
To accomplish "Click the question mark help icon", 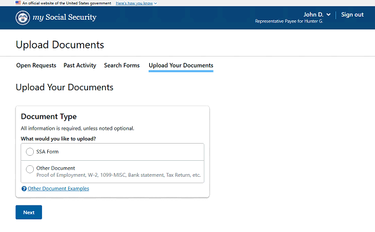I will tap(24, 189).
